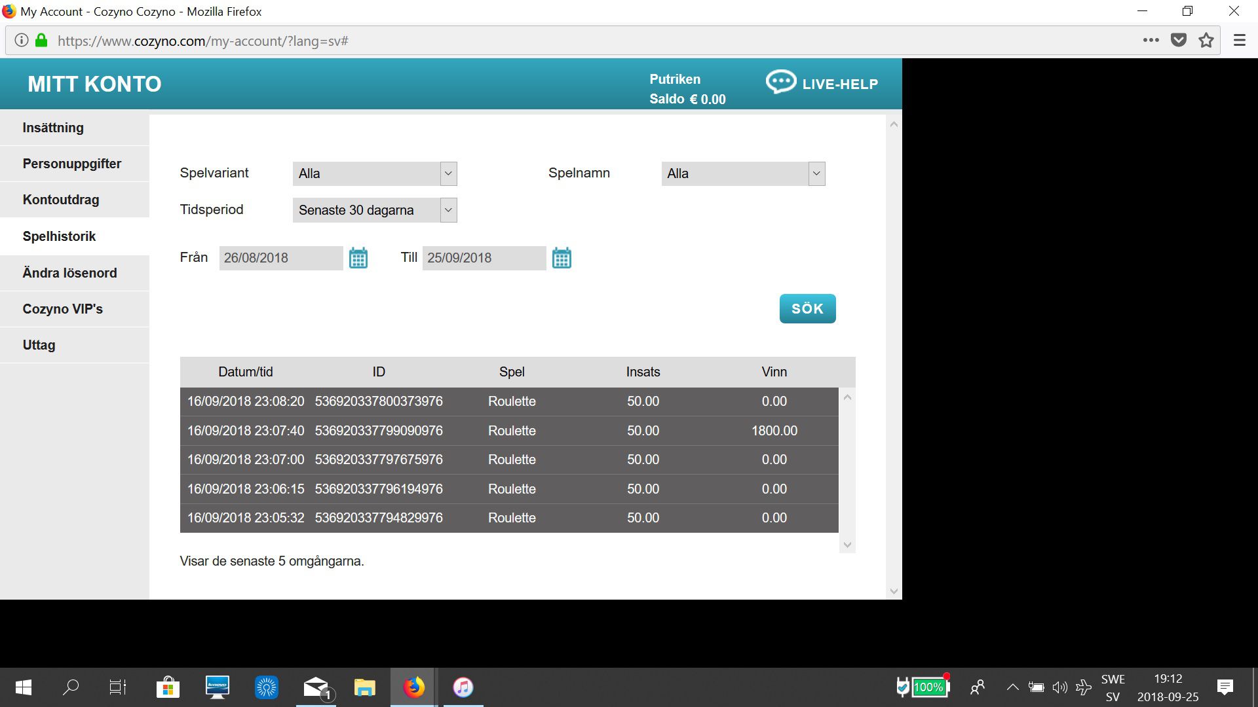1258x707 pixels.
Task: Click the SÖK search button
Action: pos(807,308)
